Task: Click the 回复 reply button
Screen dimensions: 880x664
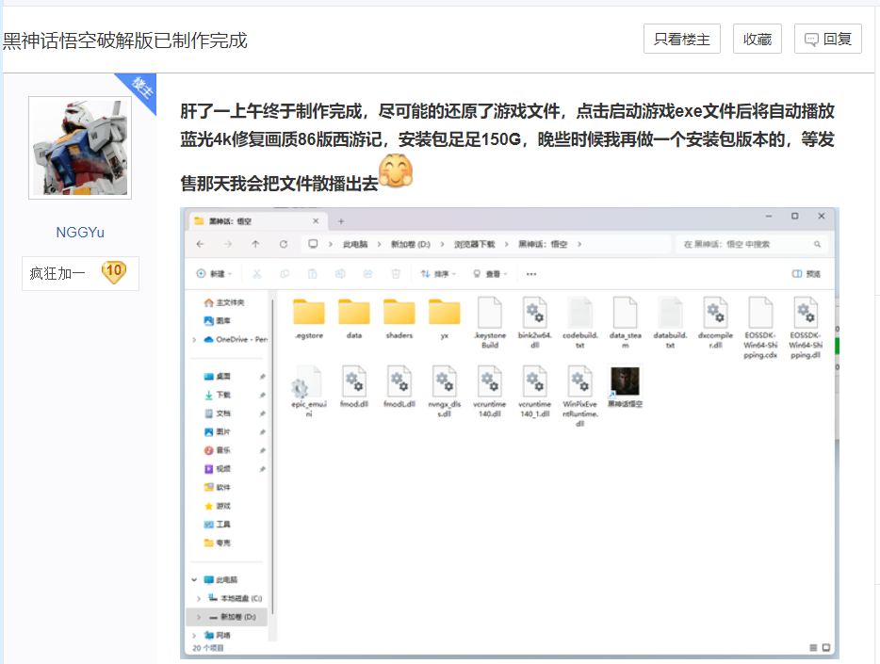Action: [827, 39]
